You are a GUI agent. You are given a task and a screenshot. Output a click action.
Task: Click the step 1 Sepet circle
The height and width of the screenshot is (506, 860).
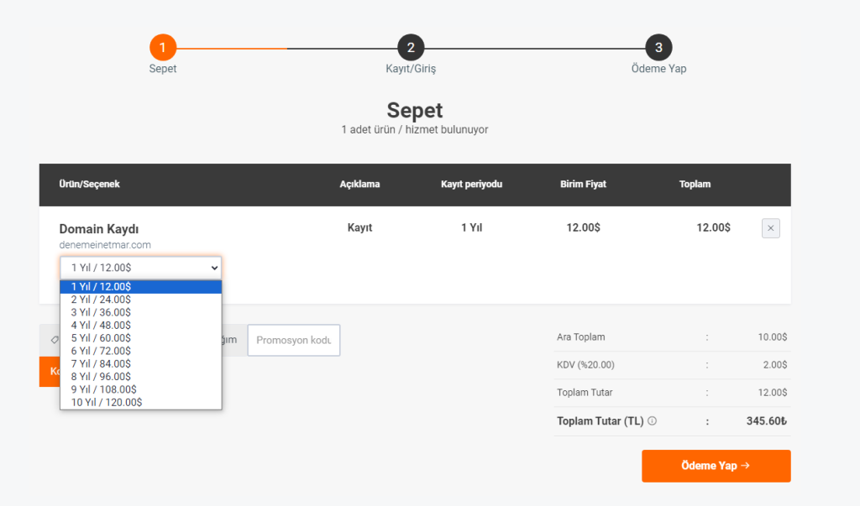pyautogui.click(x=163, y=48)
